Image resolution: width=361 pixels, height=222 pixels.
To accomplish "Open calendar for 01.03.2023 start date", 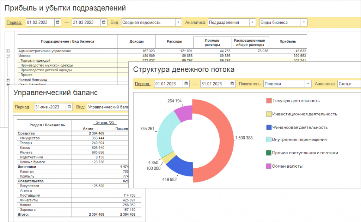I will click(x=58, y=22).
